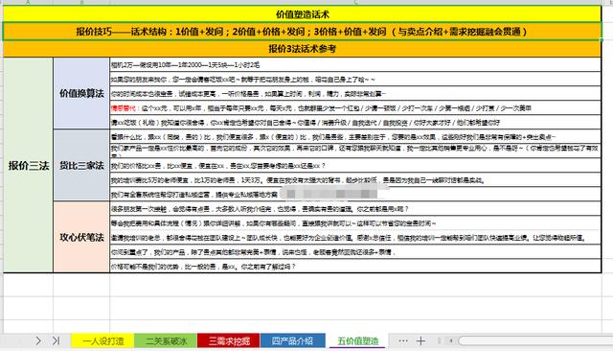The image size is (613, 351).
Task: Select the 三需求挖掘 sheet tab
Action: (x=229, y=340)
